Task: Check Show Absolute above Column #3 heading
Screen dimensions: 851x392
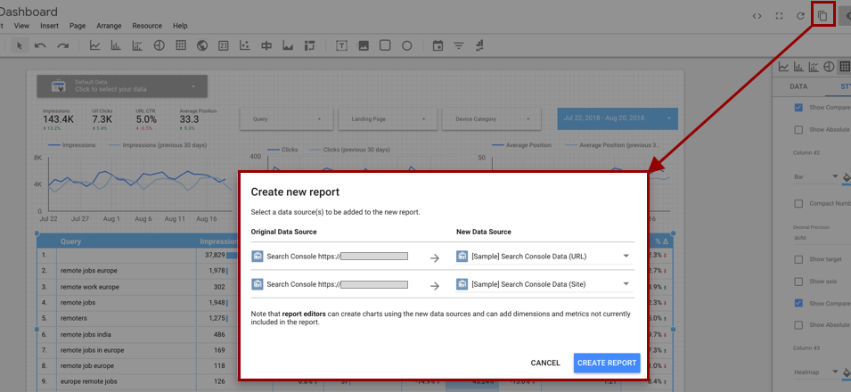Action: click(799, 324)
